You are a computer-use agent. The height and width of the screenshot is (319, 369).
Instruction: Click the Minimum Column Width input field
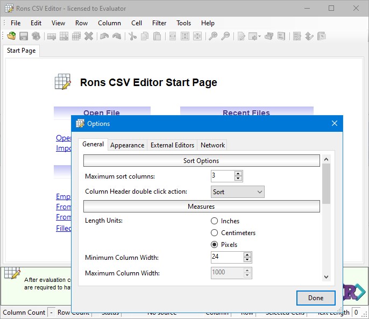226,257
